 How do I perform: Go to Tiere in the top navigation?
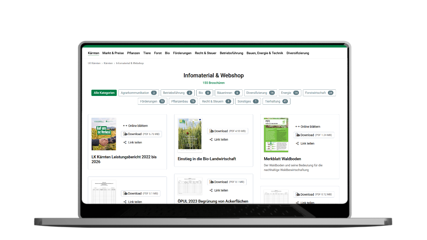coord(147,53)
